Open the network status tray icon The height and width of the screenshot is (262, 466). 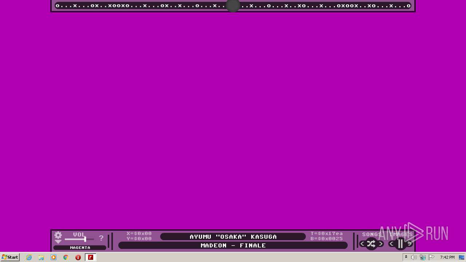tap(423, 257)
